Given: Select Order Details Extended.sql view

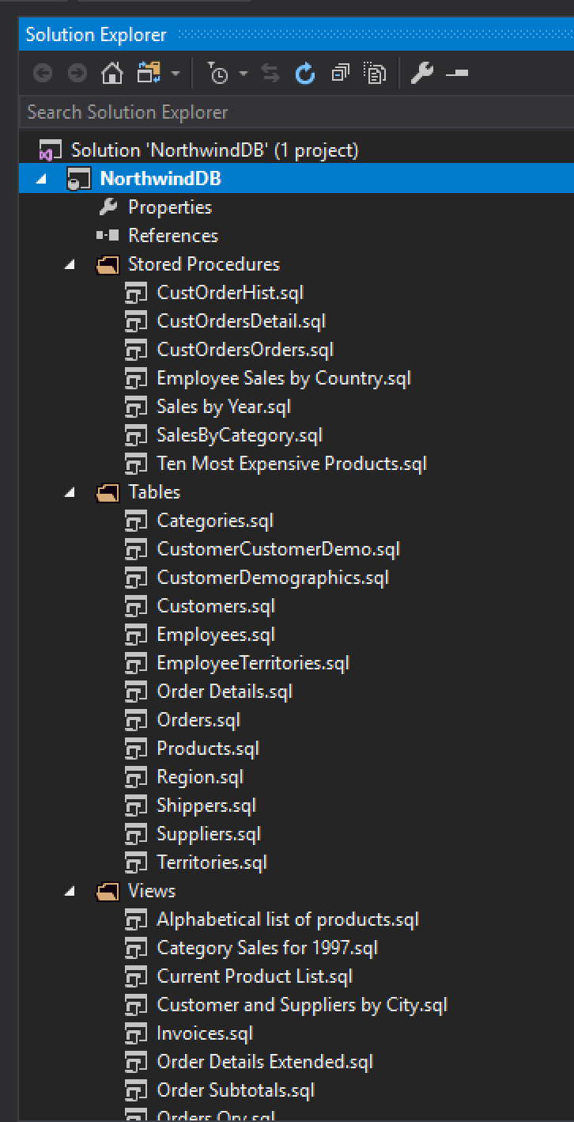Looking at the screenshot, I should (265, 1062).
